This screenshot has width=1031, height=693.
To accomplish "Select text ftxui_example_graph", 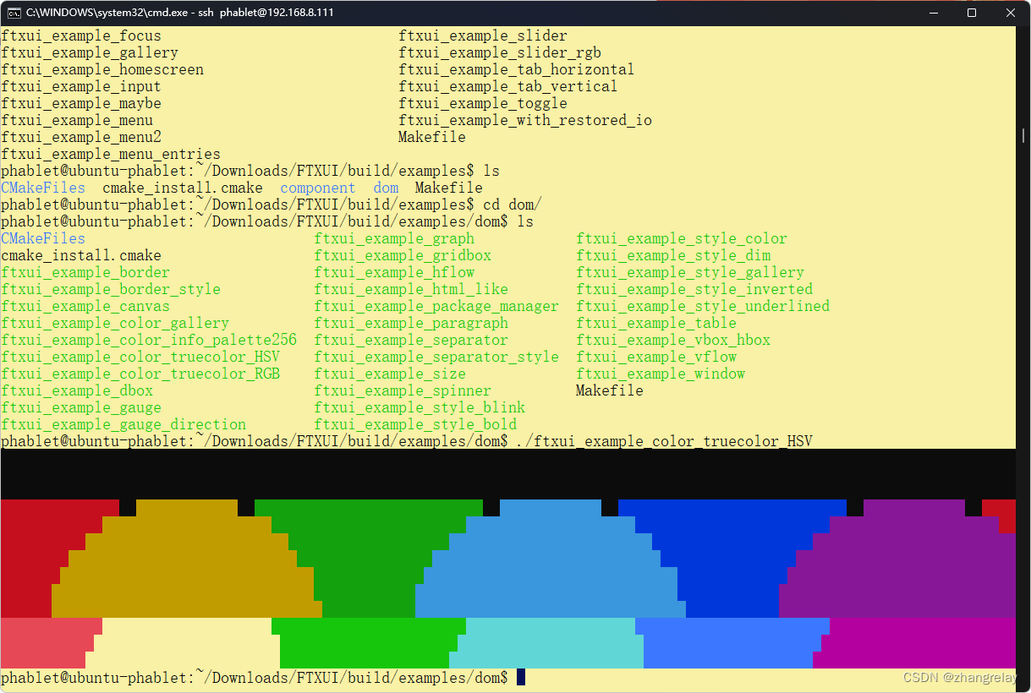I will pyautogui.click(x=394, y=238).
